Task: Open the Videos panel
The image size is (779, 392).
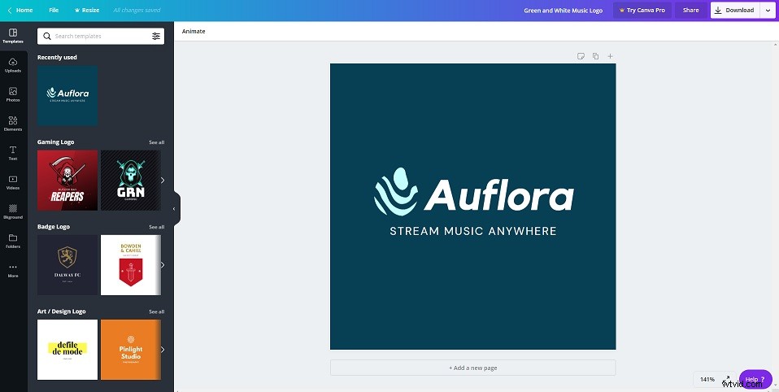Action: [x=13, y=182]
